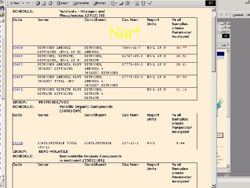Click the 58.61 percent value

click(182, 64)
